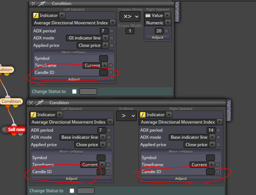The height and width of the screenshot is (195, 256).
Task: Toggle checkbox beside top Applied price
Action: (111, 45)
